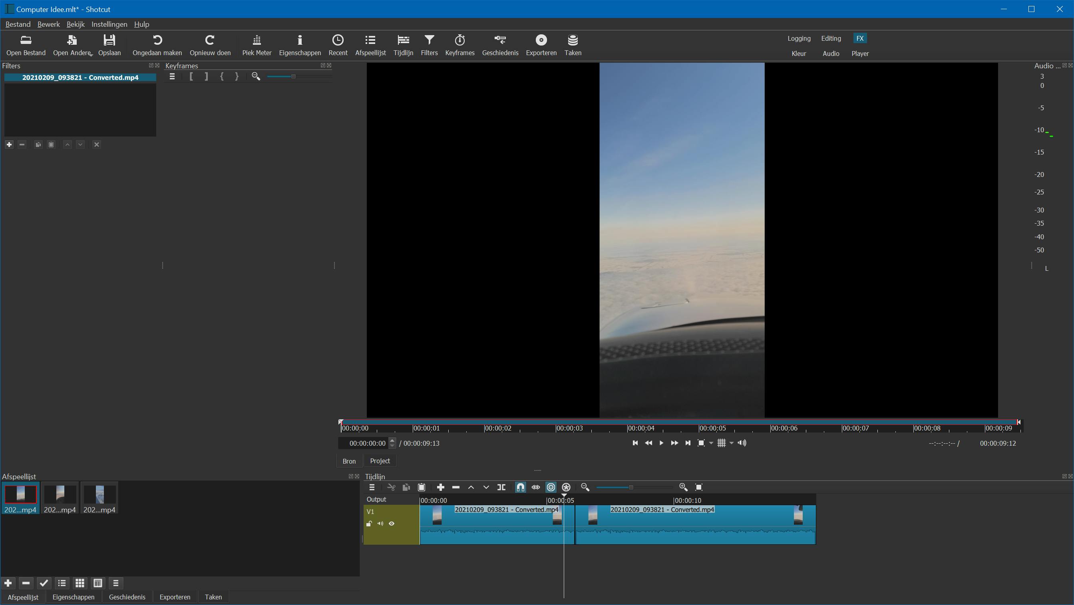Switch to the Project tab
1074x605 pixels.
pyautogui.click(x=380, y=461)
